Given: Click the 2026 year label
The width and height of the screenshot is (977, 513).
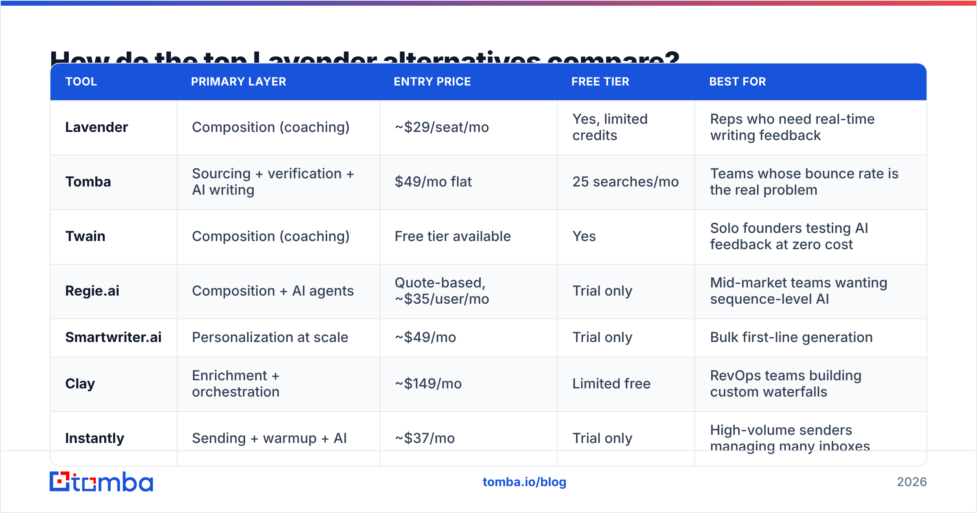Looking at the screenshot, I should [911, 482].
